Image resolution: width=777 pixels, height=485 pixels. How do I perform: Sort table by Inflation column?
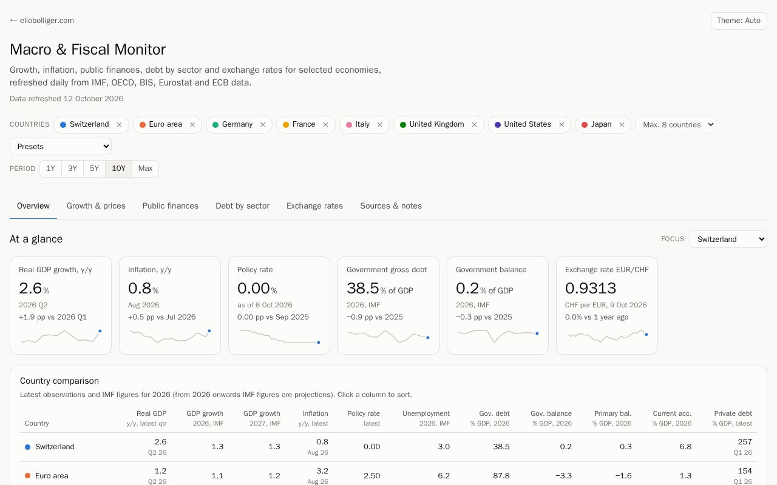tap(313, 418)
